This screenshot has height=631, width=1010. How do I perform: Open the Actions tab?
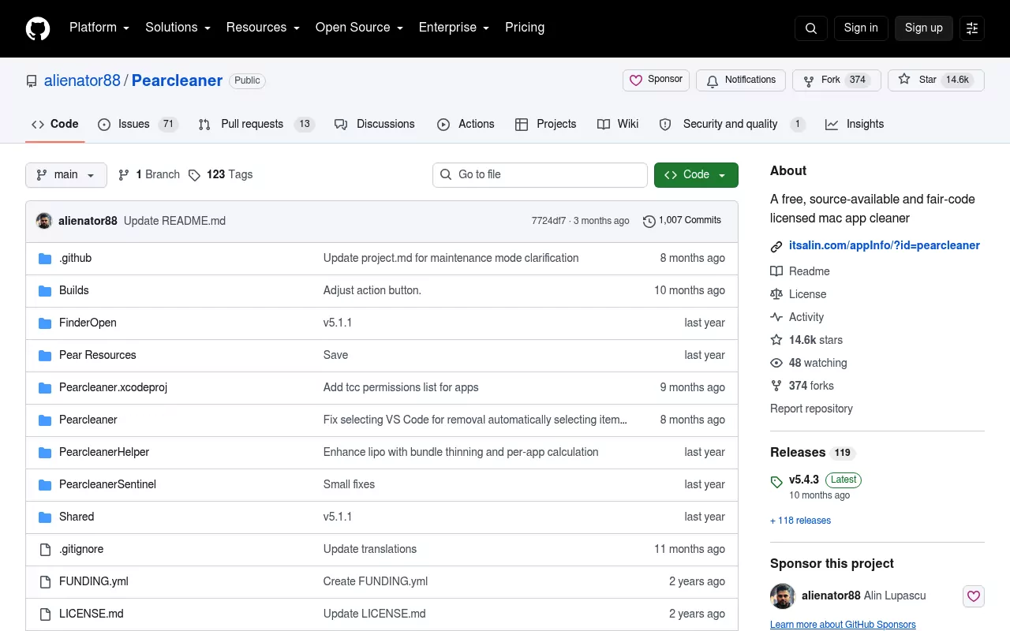(466, 125)
